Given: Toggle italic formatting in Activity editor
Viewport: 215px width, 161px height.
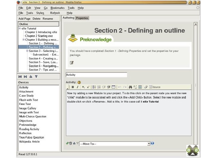Looking at the screenshot, I should point(77,87).
